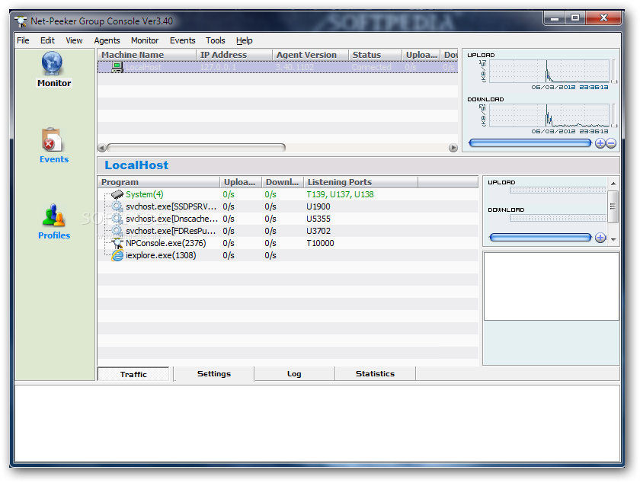
Task: Open the File menu
Action: (23, 40)
